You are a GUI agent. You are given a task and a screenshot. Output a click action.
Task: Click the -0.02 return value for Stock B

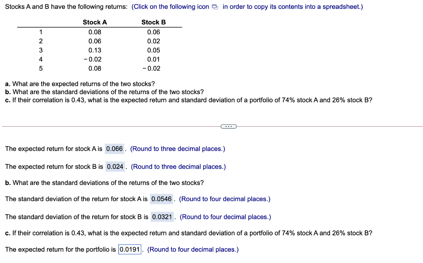click(x=152, y=68)
